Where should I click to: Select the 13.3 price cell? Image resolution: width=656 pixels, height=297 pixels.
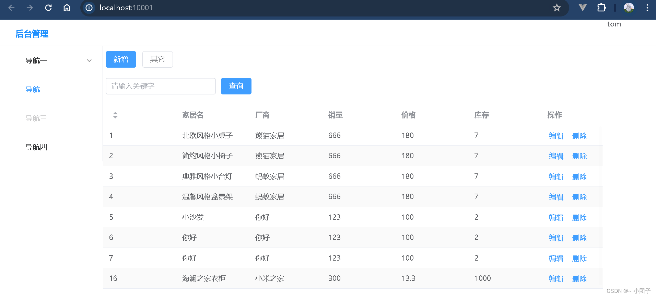(x=408, y=278)
